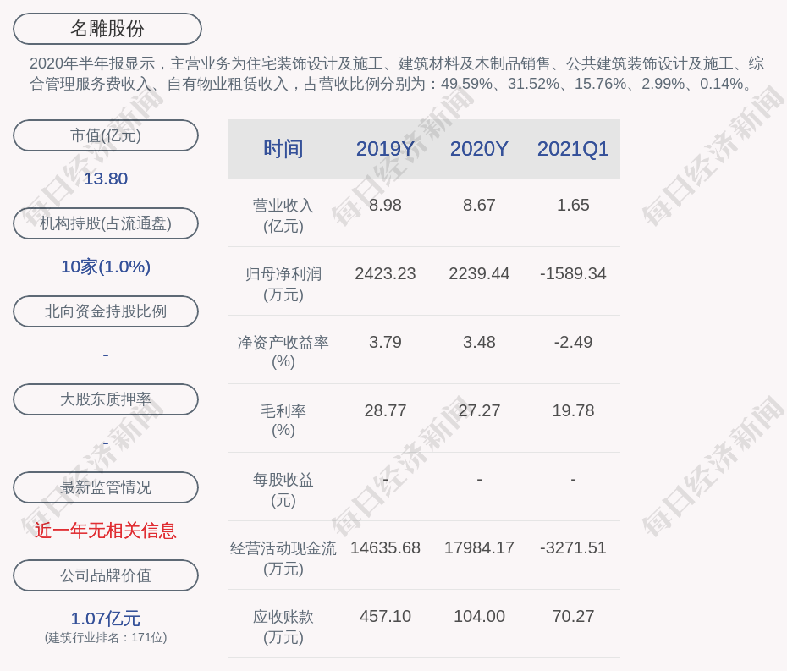Select the 营业收入(亿元) row label
Image resolution: width=787 pixels, height=671 pixels.
(x=283, y=215)
